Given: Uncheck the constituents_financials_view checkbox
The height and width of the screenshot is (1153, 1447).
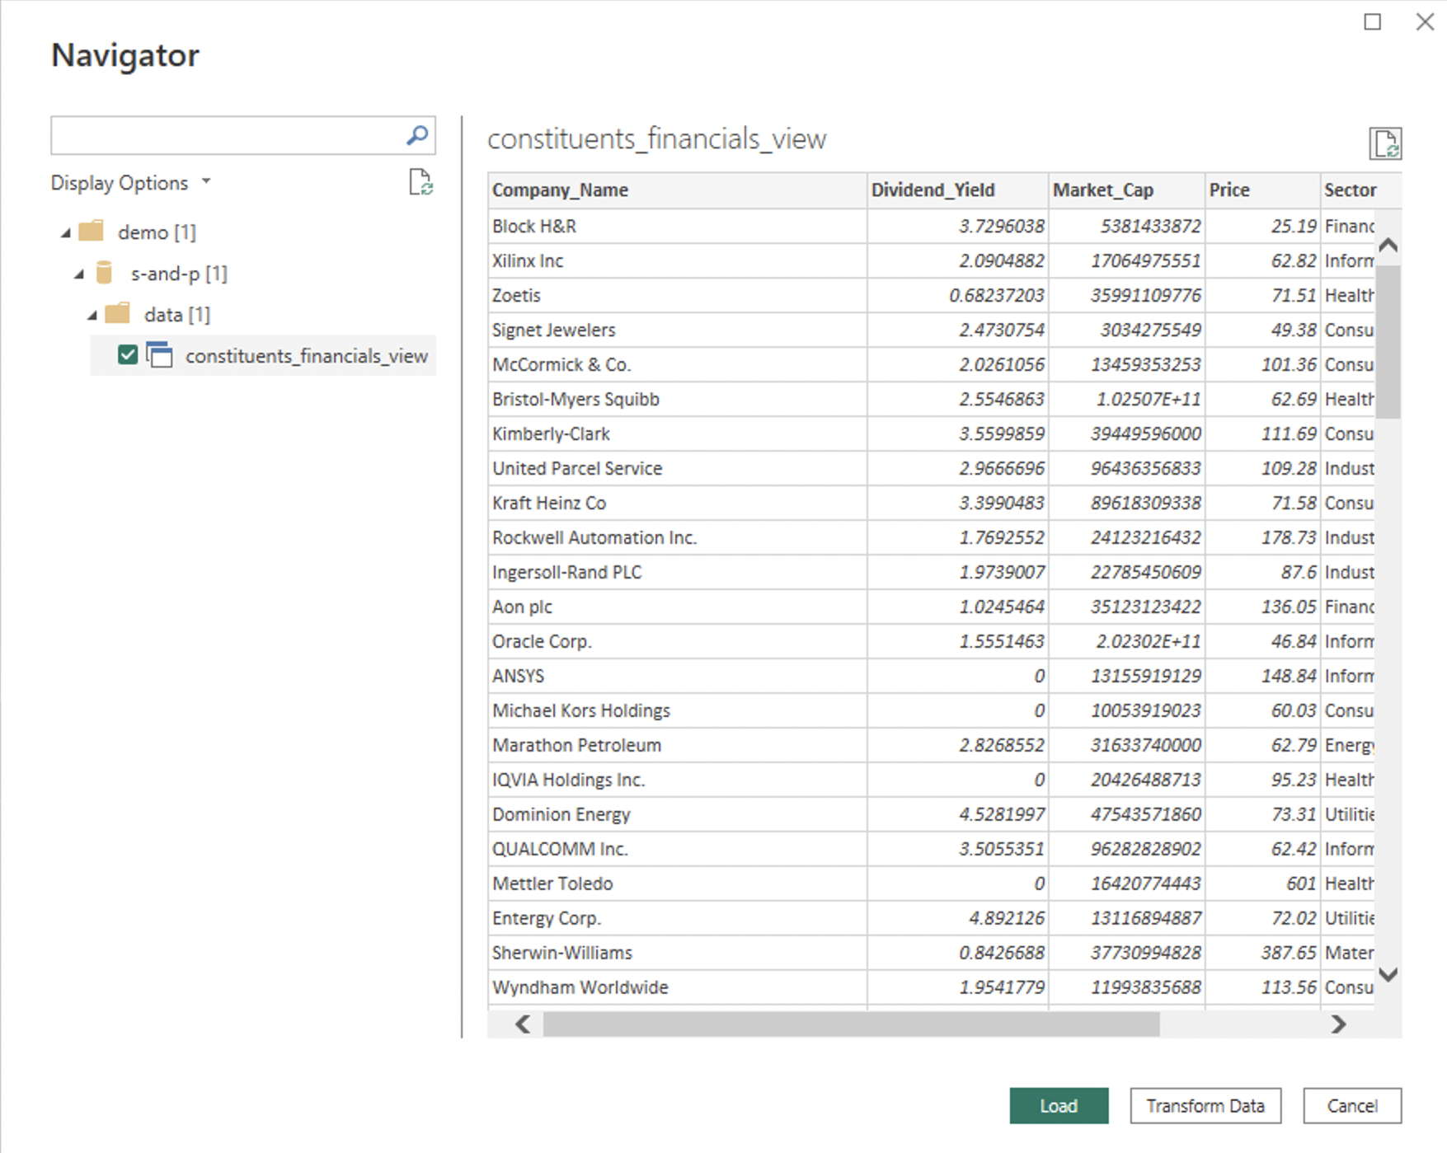Looking at the screenshot, I should coord(128,355).
